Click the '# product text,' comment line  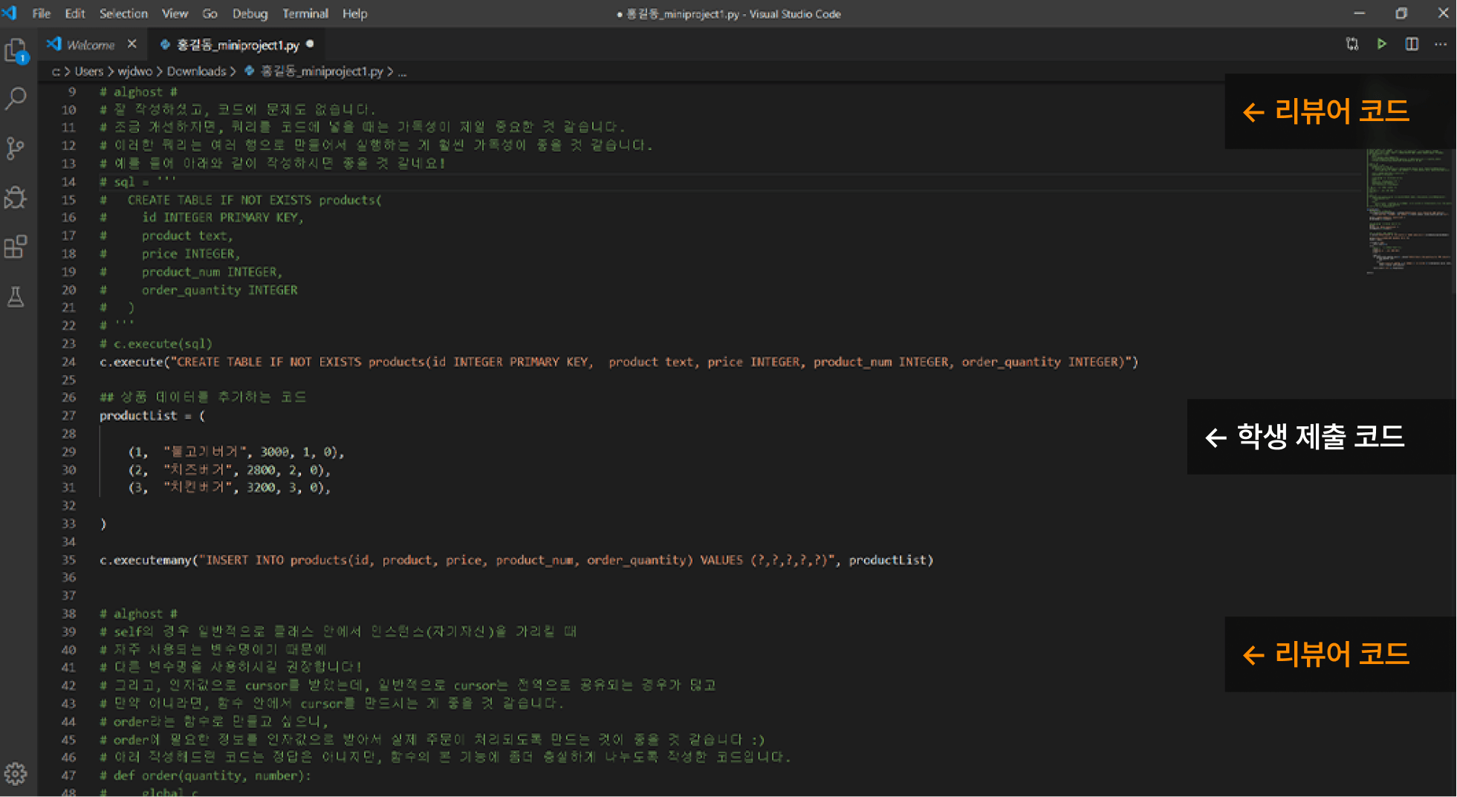(166, 235)
